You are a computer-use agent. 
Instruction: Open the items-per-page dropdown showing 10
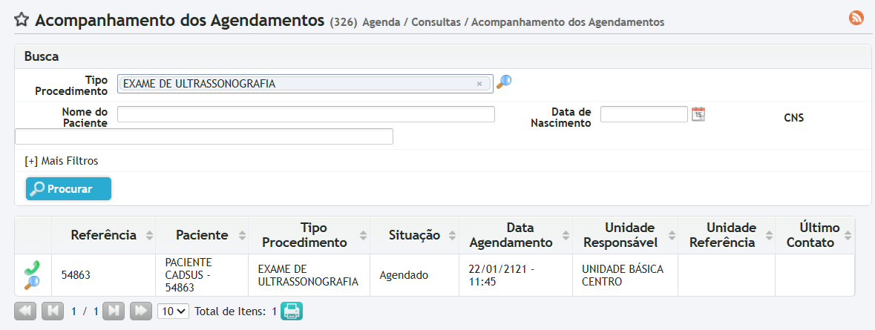[174, 311]
